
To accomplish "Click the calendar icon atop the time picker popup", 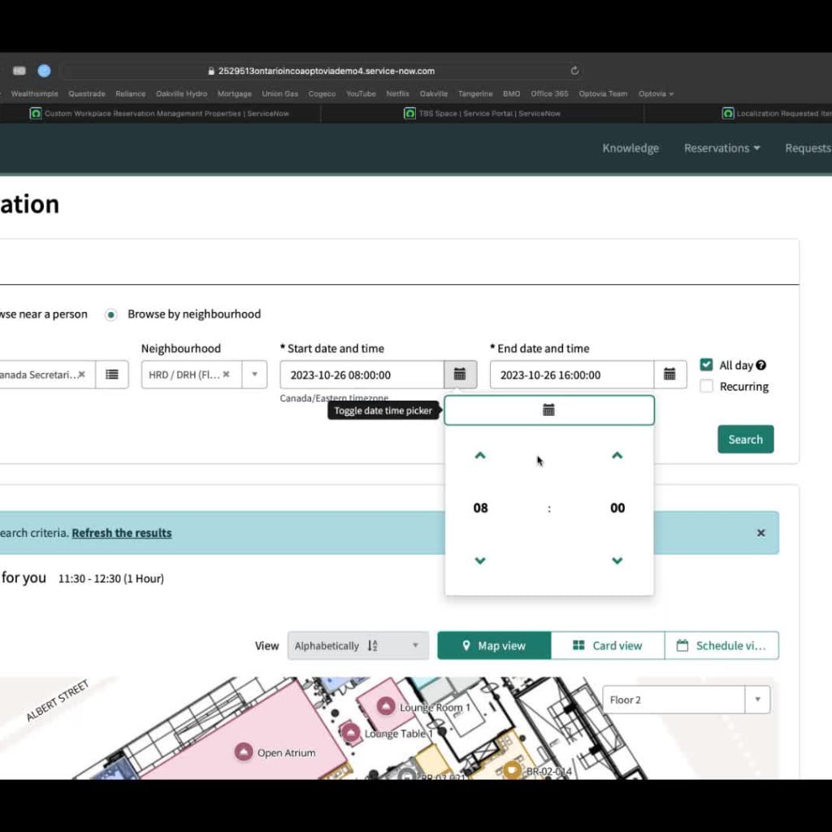I will (548, 410).
